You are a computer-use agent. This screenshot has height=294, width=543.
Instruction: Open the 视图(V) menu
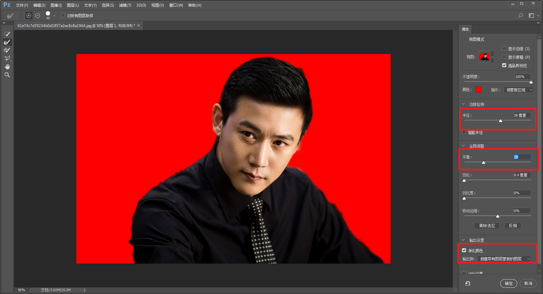pos(158,5)
